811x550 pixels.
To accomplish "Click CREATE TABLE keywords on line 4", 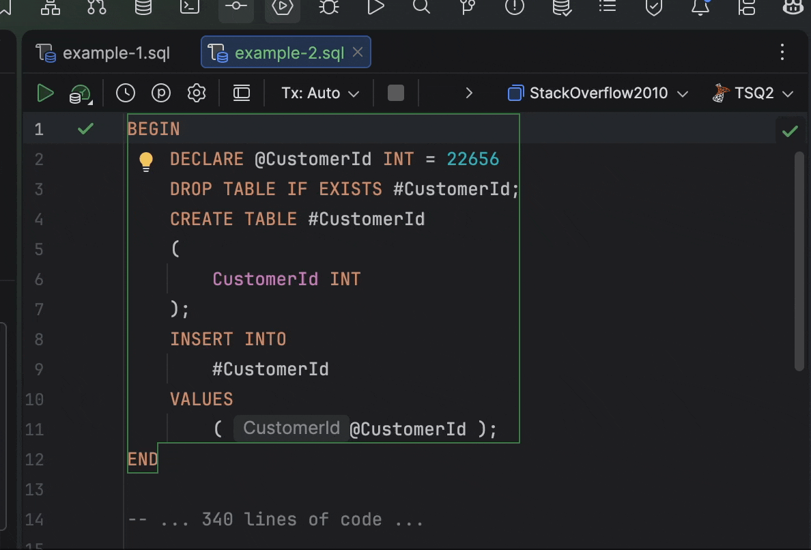I will 233,218.
